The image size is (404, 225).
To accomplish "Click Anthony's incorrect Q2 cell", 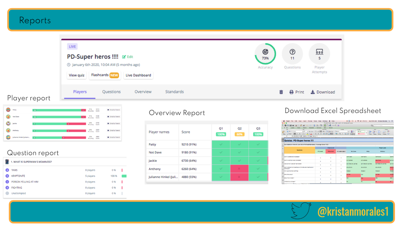I will tap(239, 169).
